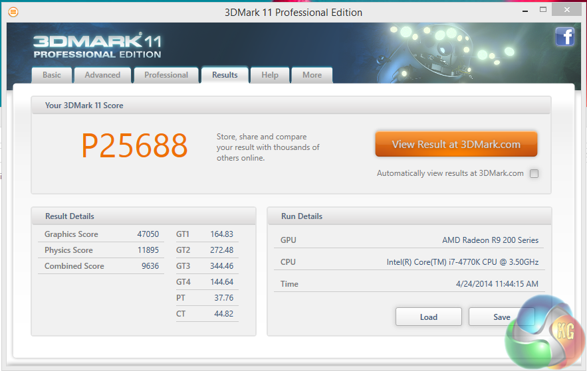
Task: Click the Store, share and compare text
Action: click(268, 147)
